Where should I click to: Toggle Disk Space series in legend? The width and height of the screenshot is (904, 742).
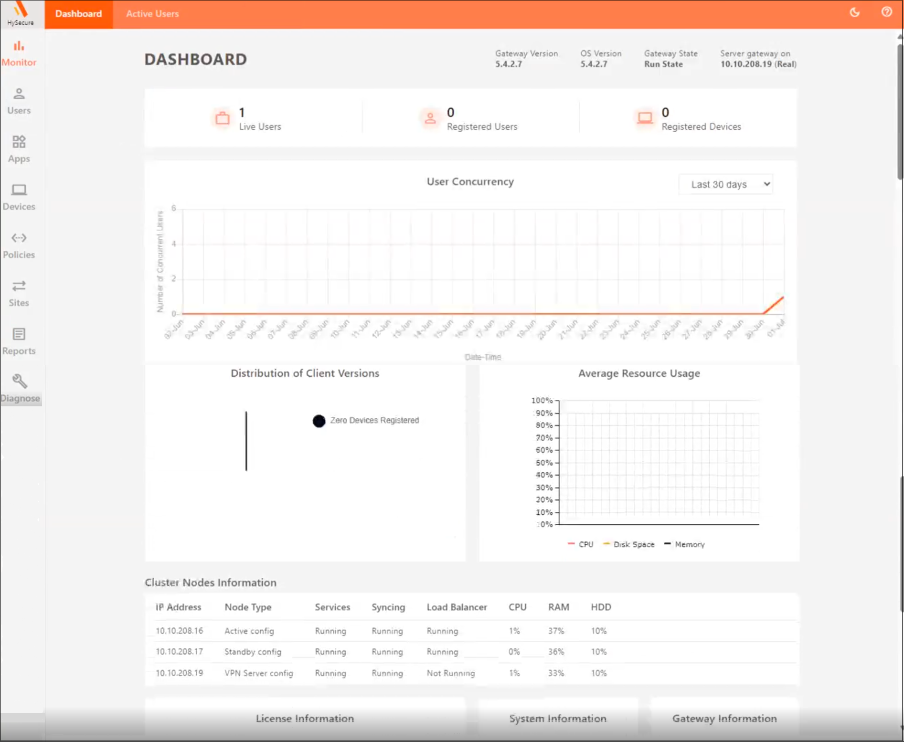629,544
